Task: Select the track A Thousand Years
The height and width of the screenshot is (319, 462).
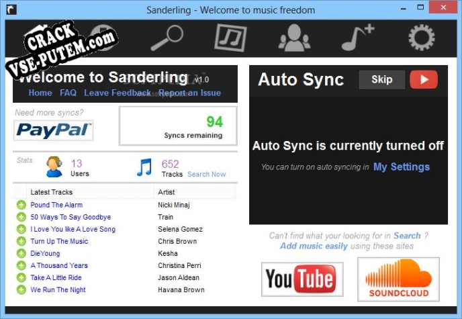Action: 59,265
